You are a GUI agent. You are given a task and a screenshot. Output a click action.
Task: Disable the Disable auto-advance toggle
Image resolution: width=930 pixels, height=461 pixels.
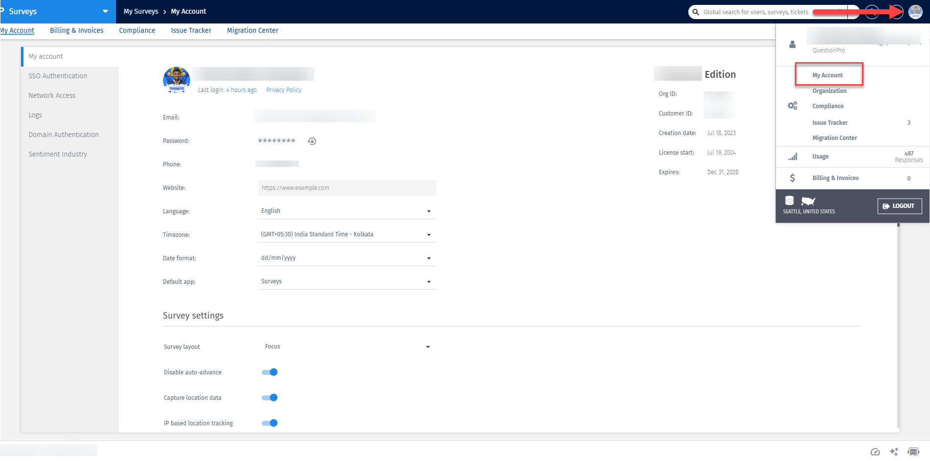click(x=269, y=372)
